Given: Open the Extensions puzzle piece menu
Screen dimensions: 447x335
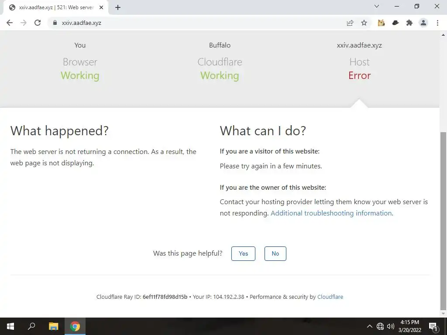Looking at the screenshot, I should click(409, 23).
